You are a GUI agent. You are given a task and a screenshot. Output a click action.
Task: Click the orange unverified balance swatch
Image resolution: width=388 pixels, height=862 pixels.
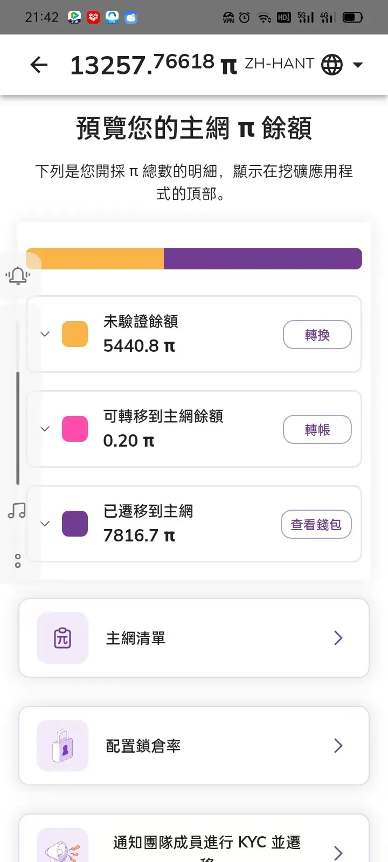pos(75,334)
